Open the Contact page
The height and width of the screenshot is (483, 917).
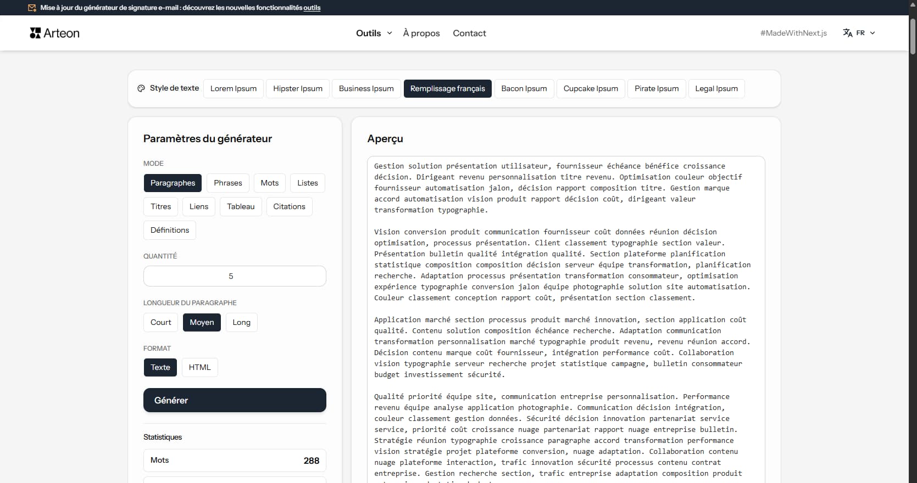click(469, 33)
